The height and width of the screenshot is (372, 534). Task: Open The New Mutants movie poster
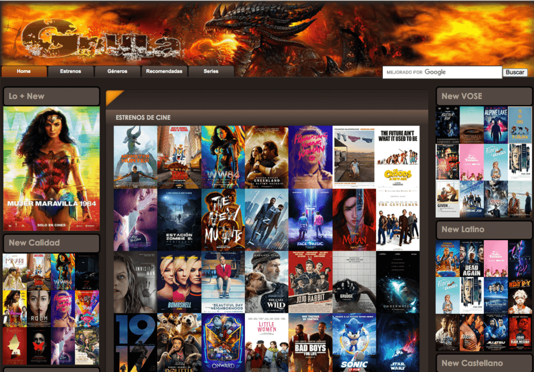pos(223,220)
